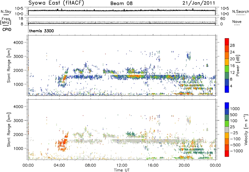Image resolution: width=249 pixels, height=172 pixels.
Task: Click the 'Time UT' axis title
Action: click(122, 170)
